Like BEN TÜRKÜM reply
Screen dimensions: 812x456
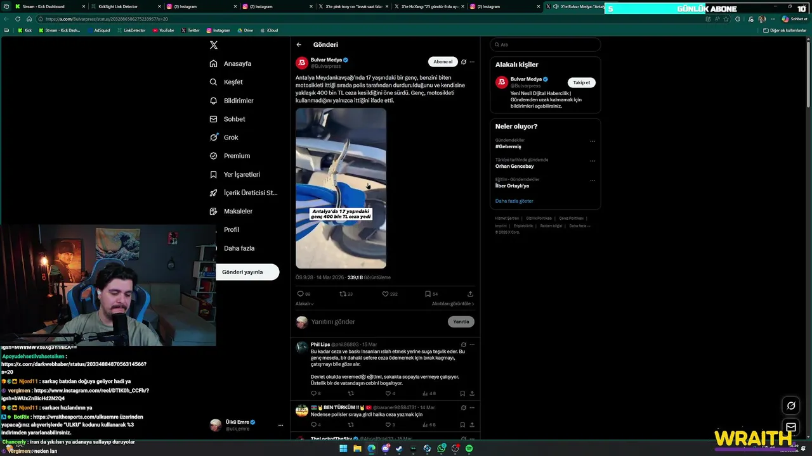pyautogui.click(x=390, y=425)
